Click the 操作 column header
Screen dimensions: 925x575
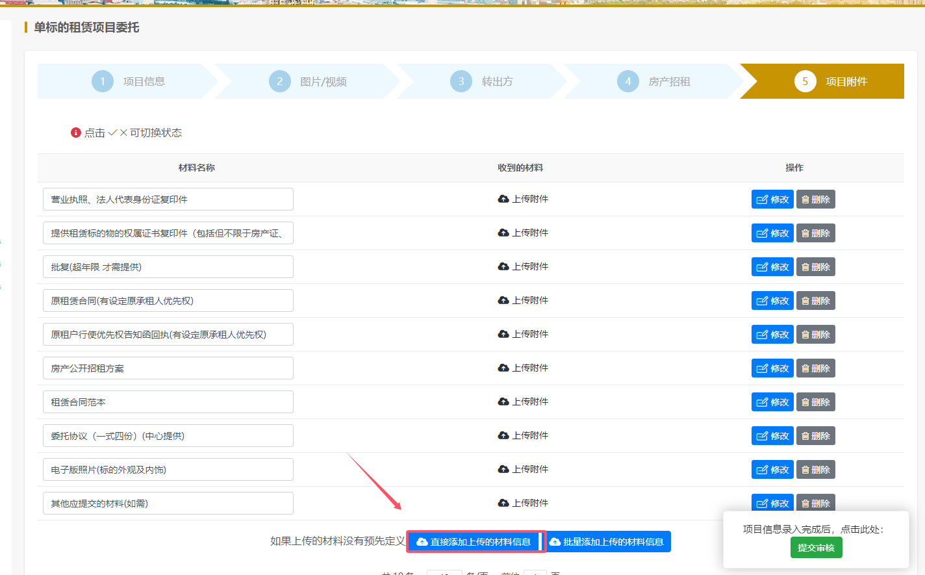(794, 168)
